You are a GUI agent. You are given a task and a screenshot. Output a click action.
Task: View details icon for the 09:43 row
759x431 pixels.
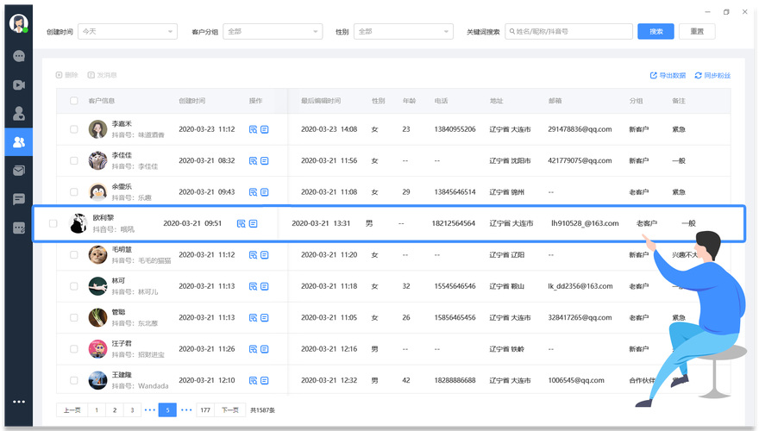tap(253, 192)
